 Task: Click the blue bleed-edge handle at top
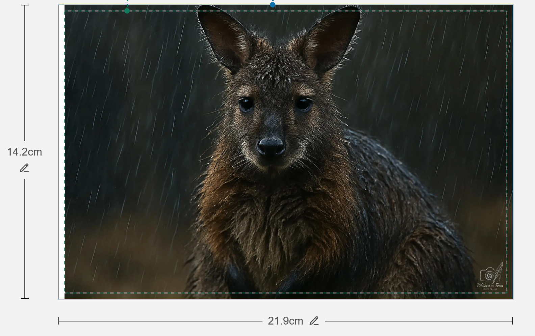pos(273,4)
